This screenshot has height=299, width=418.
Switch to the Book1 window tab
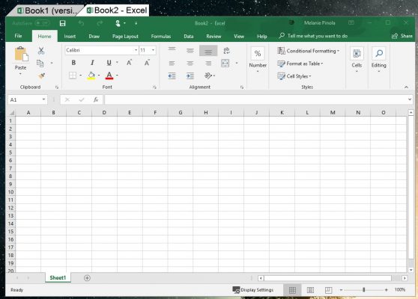coord(47,10)
